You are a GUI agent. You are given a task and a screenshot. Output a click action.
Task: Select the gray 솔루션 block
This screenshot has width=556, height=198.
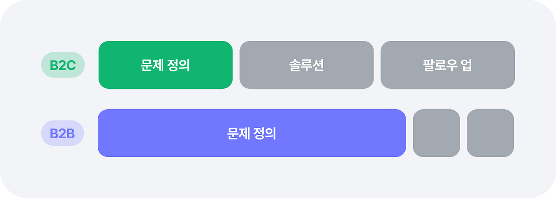(306, 65)
